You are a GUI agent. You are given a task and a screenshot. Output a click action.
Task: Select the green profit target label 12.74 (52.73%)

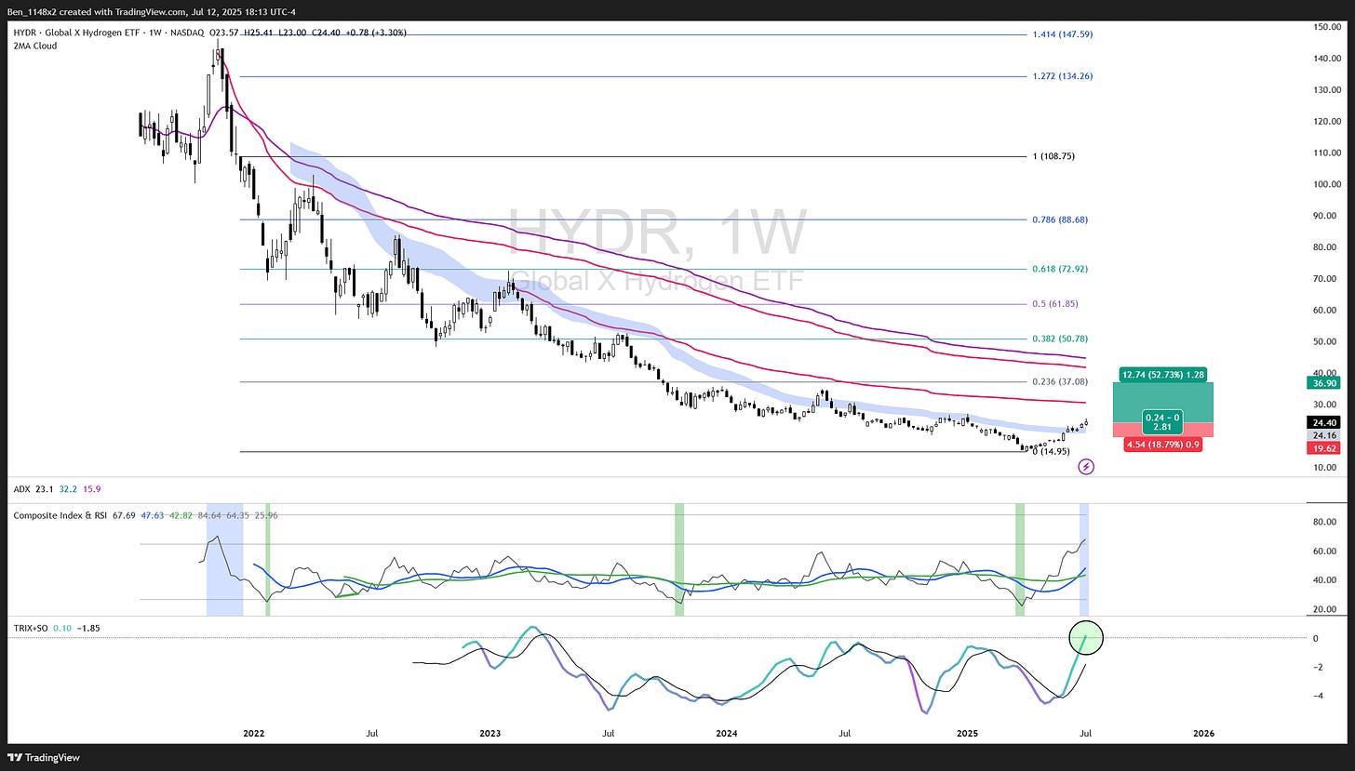click(1164, 375)
